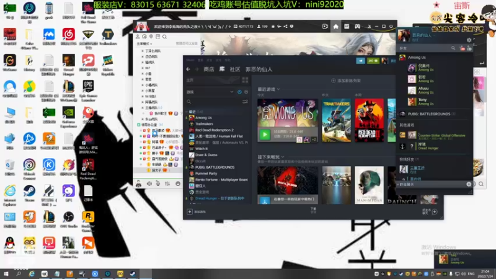Click the Steam library search field
496x279 pixels.
[x=213, y=102]
